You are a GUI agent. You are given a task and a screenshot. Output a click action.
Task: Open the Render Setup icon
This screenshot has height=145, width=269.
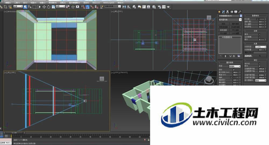pyautogui.click(x=159, y=7)
